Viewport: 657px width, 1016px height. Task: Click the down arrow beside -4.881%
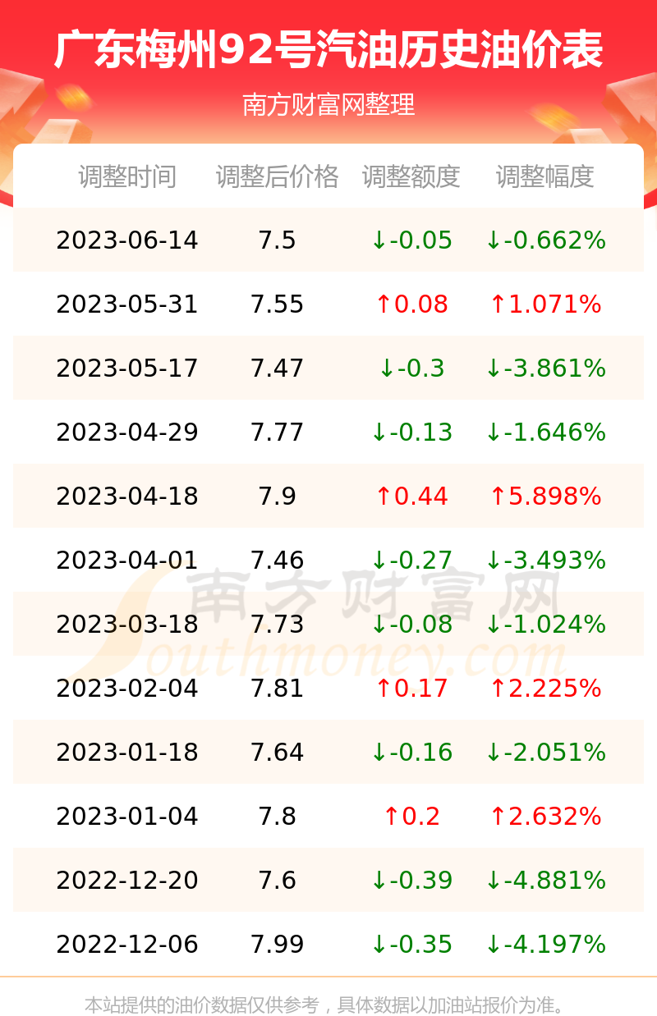pyautogui.click(x=493, y=881)
